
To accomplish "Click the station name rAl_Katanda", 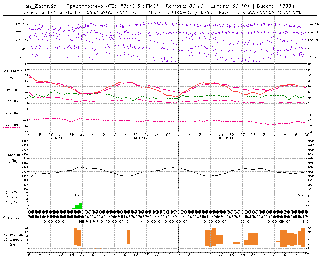I will (40, 6).
